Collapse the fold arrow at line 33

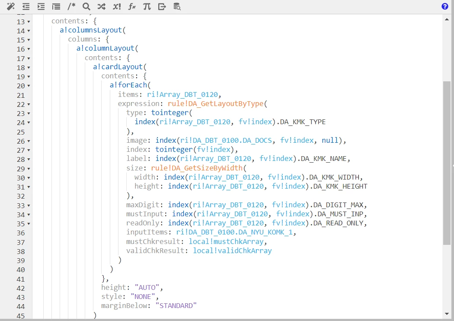[29, 205]
